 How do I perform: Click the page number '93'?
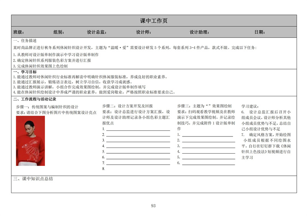click(x=153, y=206)
